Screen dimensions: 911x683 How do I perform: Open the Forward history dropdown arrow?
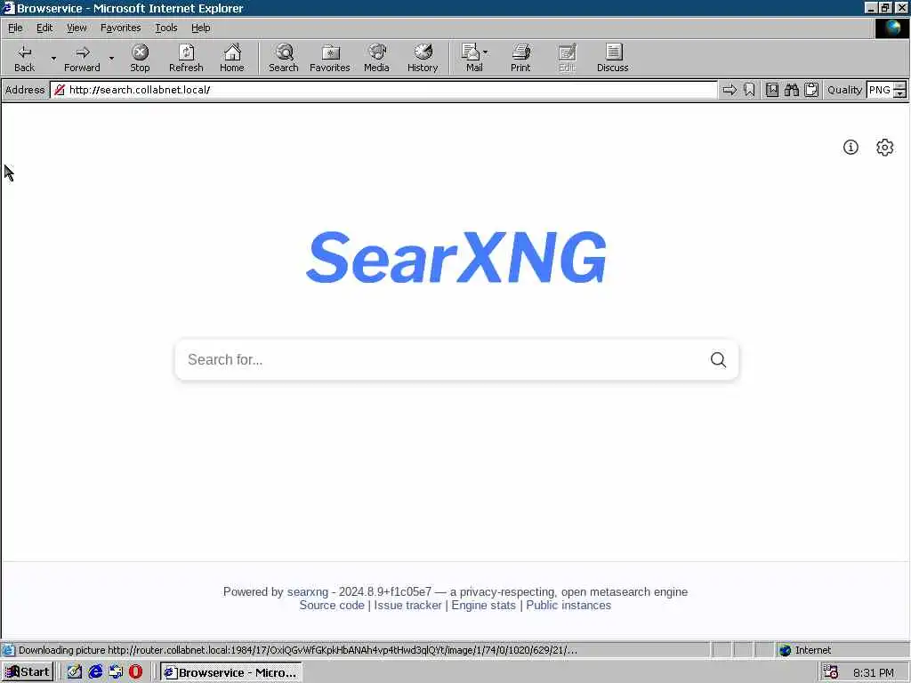pyautogui.click(x=111, y=58)
